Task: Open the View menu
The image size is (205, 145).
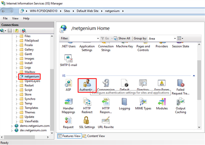Action: (x=15, y=18)
